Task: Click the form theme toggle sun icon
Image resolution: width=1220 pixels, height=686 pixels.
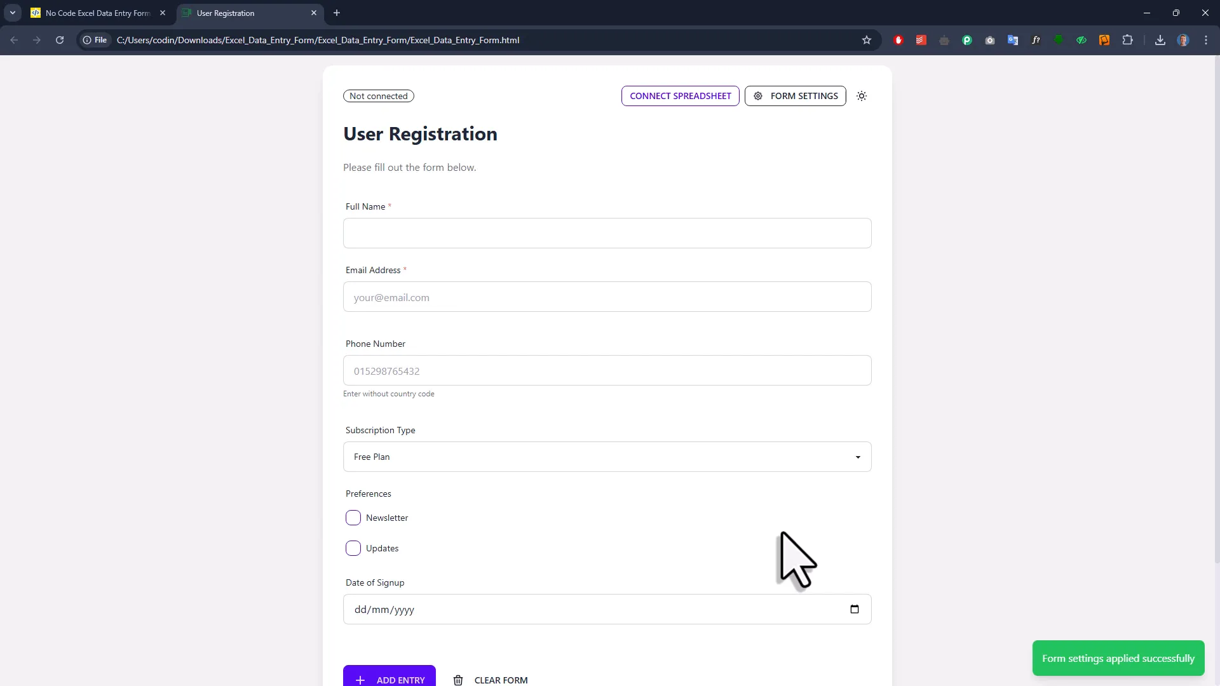Action: click(x=862, y=95)
